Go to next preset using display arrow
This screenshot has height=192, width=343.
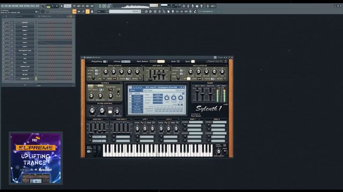[x=184, y=87]
